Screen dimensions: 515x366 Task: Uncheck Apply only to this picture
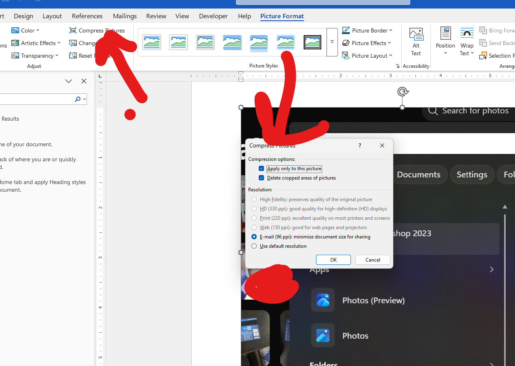pyautogui.click(x=262, y=169)
